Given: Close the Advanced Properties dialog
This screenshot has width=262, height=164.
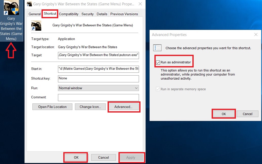Looking at the screenshot, I should point(256,34).
